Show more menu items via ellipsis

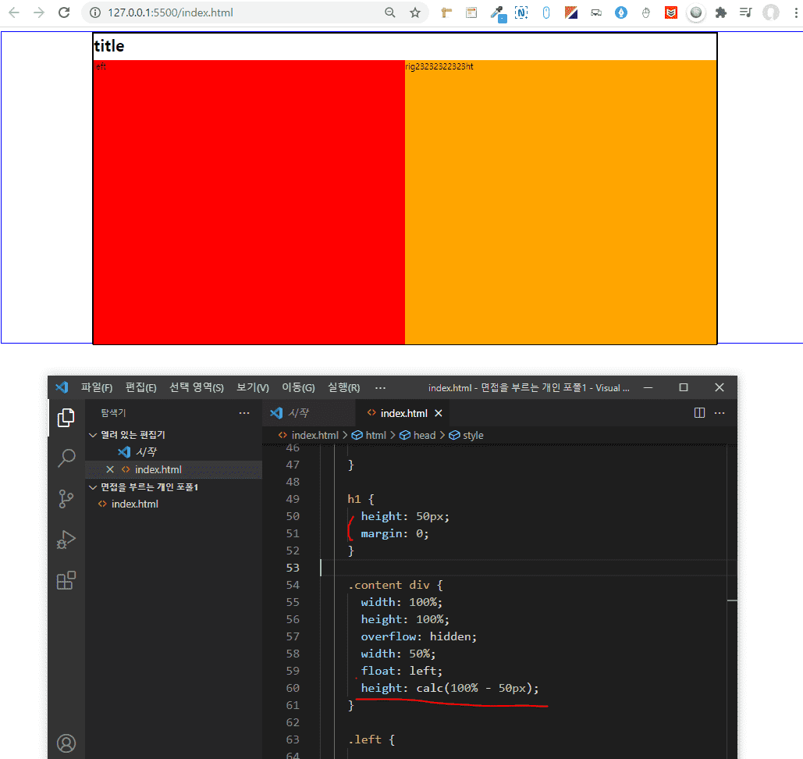tap(380, 388)
